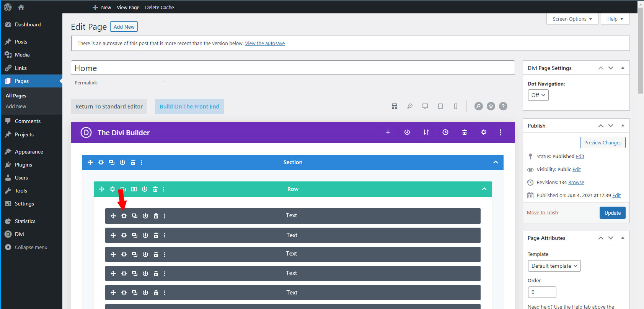Toggle the Publish panel triangle
The image size is (644, 309).
[623, 126]
